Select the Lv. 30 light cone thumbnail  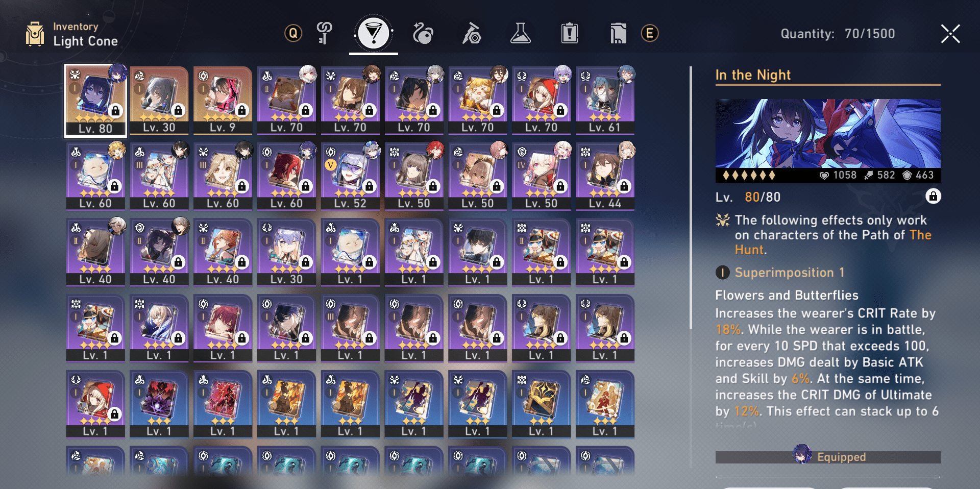click(x=159, y=101)
